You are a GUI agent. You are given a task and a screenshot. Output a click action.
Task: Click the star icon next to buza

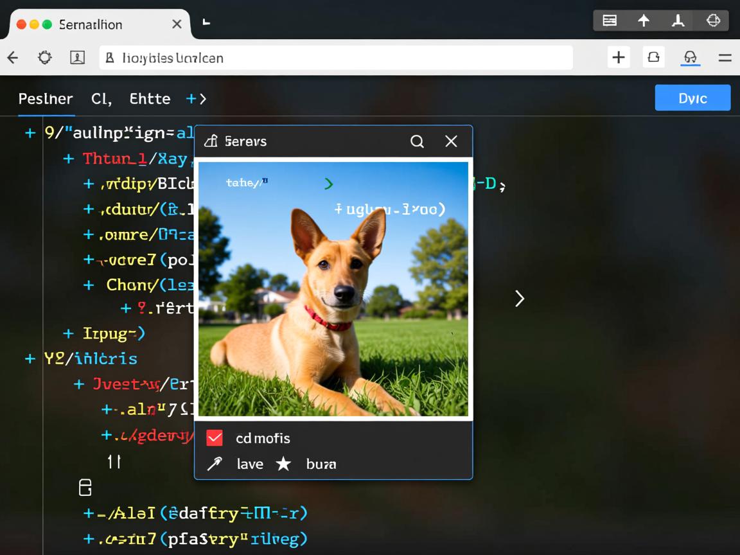[283, 464]
